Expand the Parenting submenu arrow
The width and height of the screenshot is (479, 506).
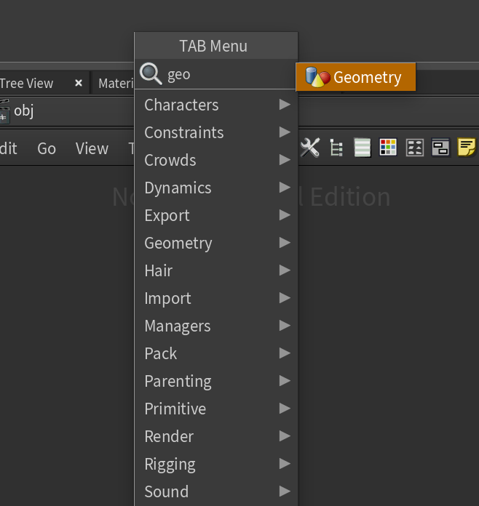point(285,381)
